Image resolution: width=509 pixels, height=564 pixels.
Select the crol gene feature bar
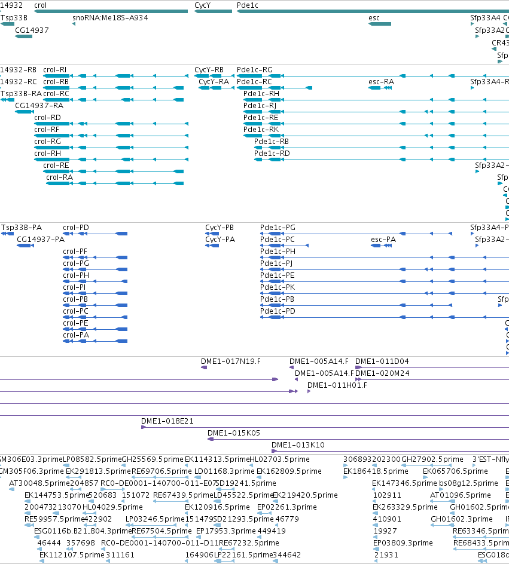pos(111,11)
